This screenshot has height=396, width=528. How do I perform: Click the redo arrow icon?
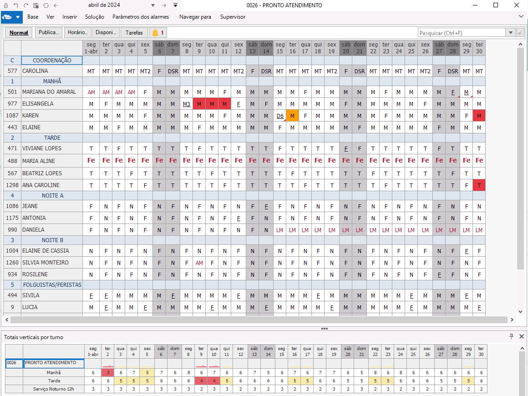pyautogui.click(x=26, y=5)
